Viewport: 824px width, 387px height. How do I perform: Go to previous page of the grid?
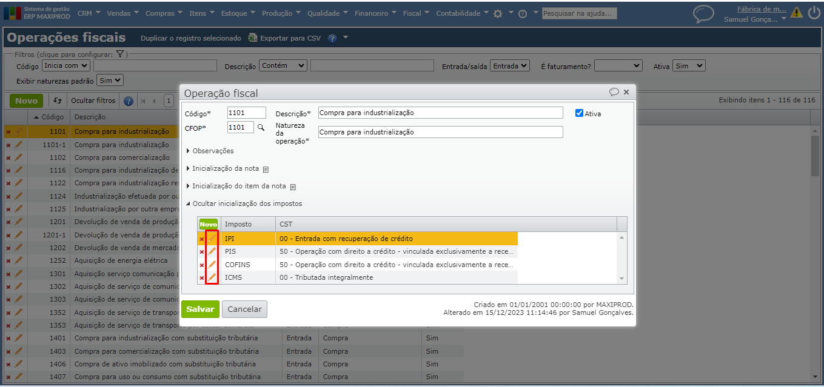155,101
